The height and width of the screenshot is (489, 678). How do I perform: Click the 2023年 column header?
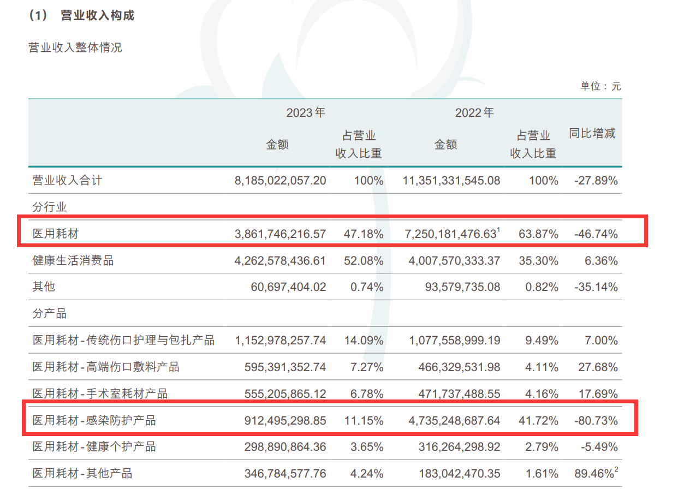tap(306, 113)
